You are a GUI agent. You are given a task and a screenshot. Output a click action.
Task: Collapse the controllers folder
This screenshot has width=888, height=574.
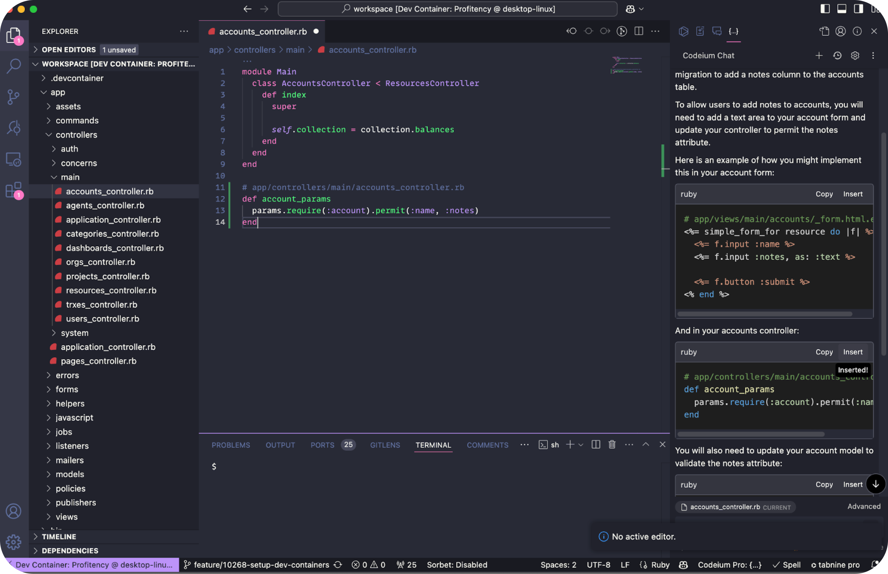[x=76, y=135]
